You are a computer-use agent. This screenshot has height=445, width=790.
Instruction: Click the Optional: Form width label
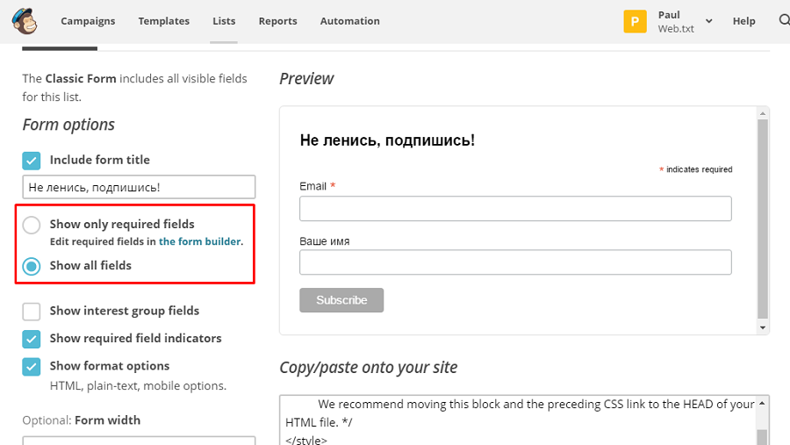click(81, 420)
